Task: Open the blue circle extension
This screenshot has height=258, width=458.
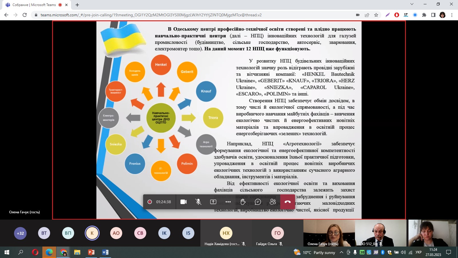Action: click(x=415, y=15)
